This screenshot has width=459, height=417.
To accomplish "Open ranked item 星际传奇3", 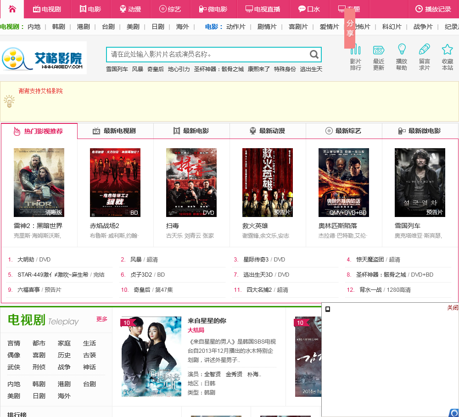I will 256,260.
